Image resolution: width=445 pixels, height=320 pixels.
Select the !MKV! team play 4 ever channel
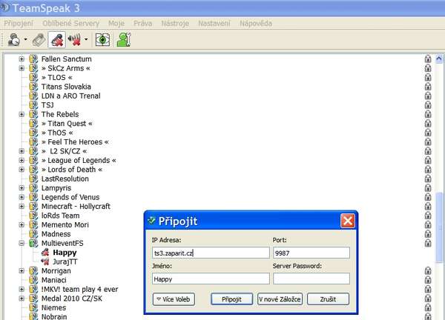pyautogui.click(x=80, y=289)
